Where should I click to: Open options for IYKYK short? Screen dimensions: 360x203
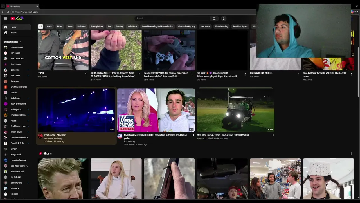[x=86, y=74]
